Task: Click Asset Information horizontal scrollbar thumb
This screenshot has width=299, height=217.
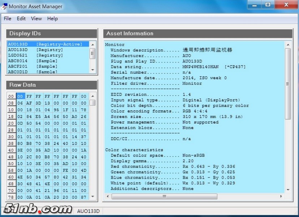Action: [x=164, y=196]
